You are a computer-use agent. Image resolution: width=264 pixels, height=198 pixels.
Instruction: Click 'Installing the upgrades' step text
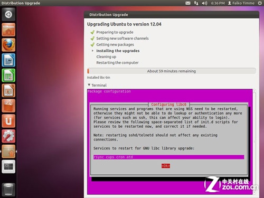point(118,51)
